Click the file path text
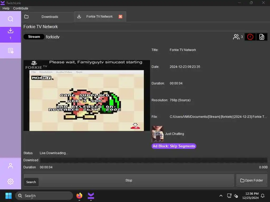Image resolution: width=270 pixels, height=202 pixels. coord(218,117)
